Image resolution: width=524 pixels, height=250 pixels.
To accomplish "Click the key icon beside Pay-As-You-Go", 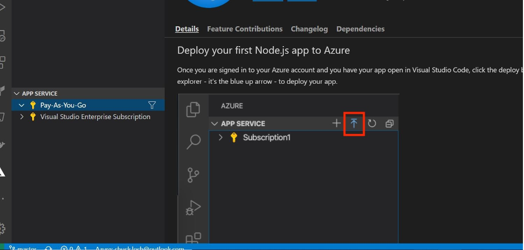I will tap(33, 105).
